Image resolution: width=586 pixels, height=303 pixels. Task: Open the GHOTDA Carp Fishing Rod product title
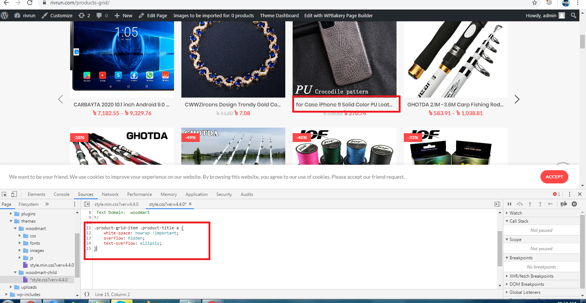[455, 105]
